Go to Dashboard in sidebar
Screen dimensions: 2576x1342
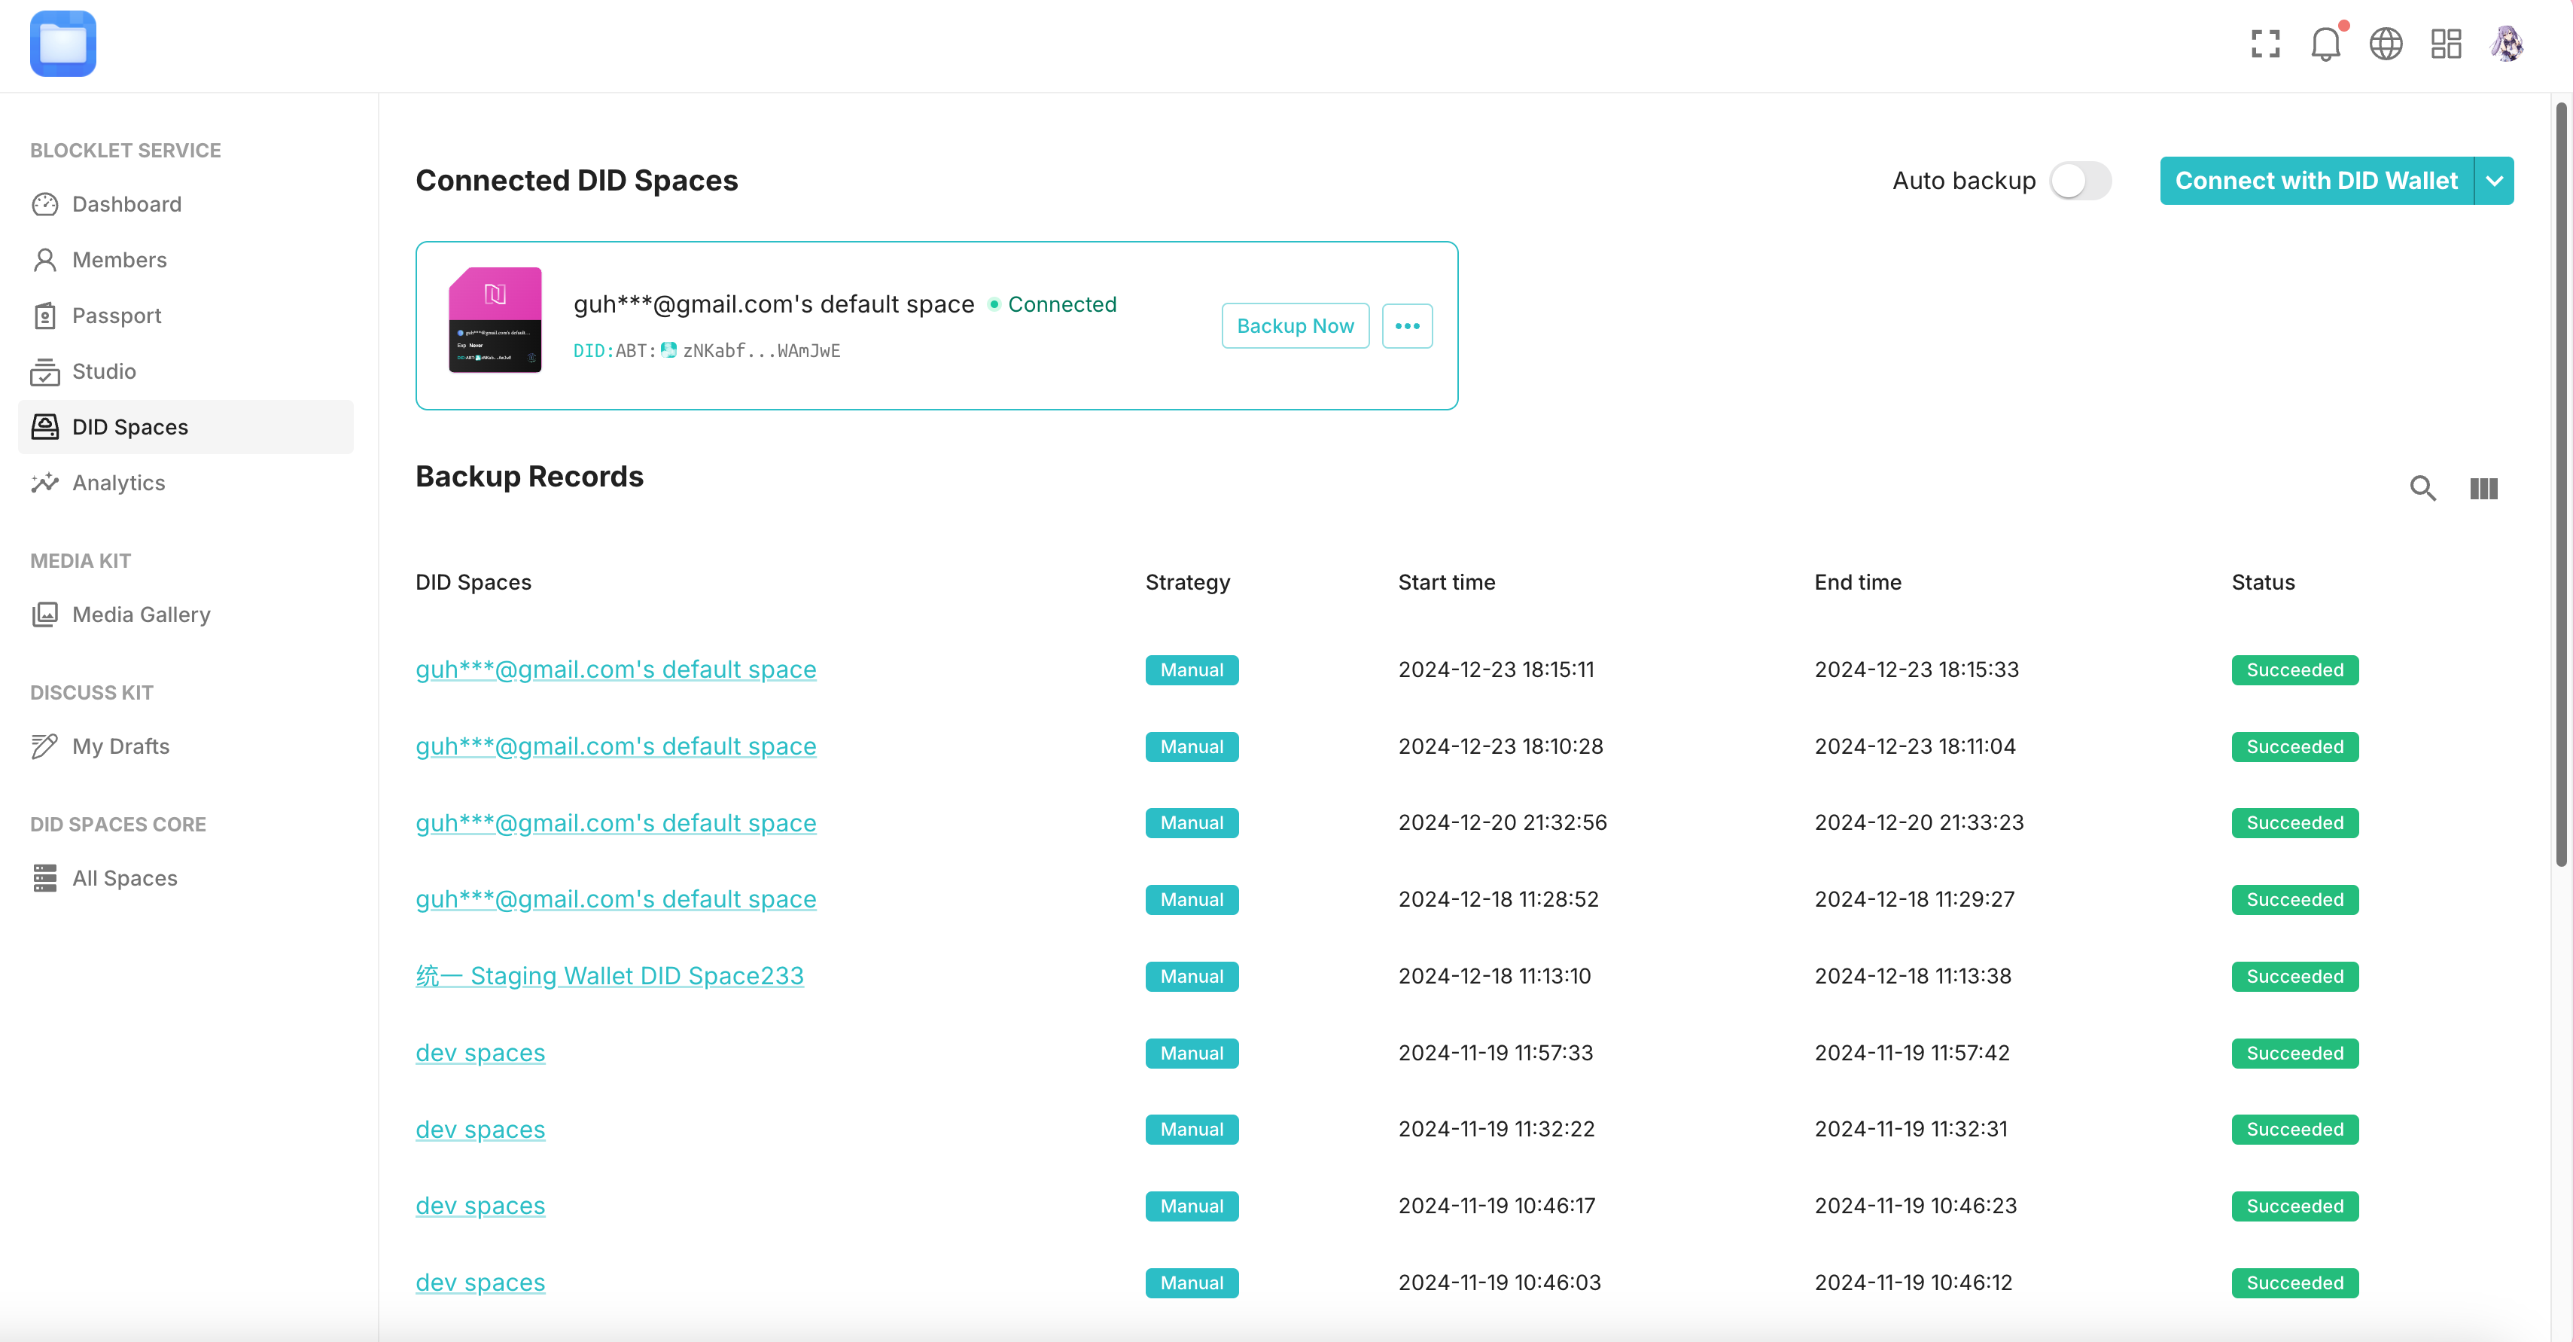[x=127, y=204]
